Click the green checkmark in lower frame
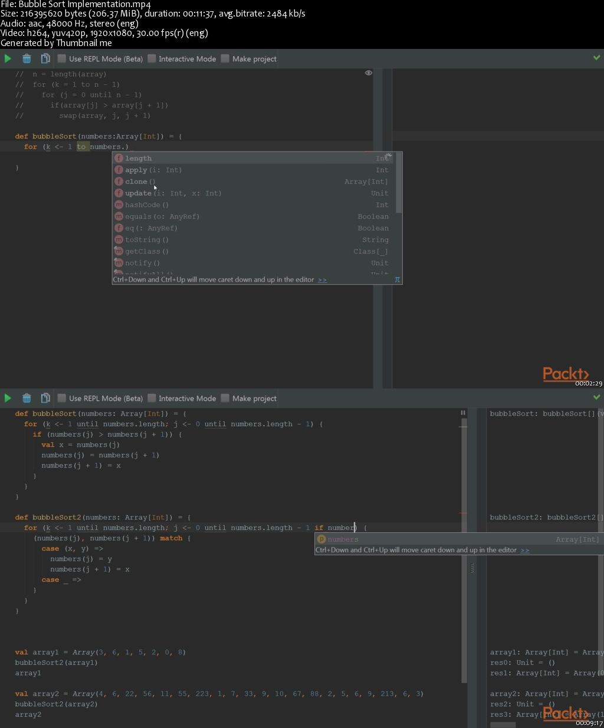Image resolution: width=604 pixels, height=728 pixels. (596, 397)
